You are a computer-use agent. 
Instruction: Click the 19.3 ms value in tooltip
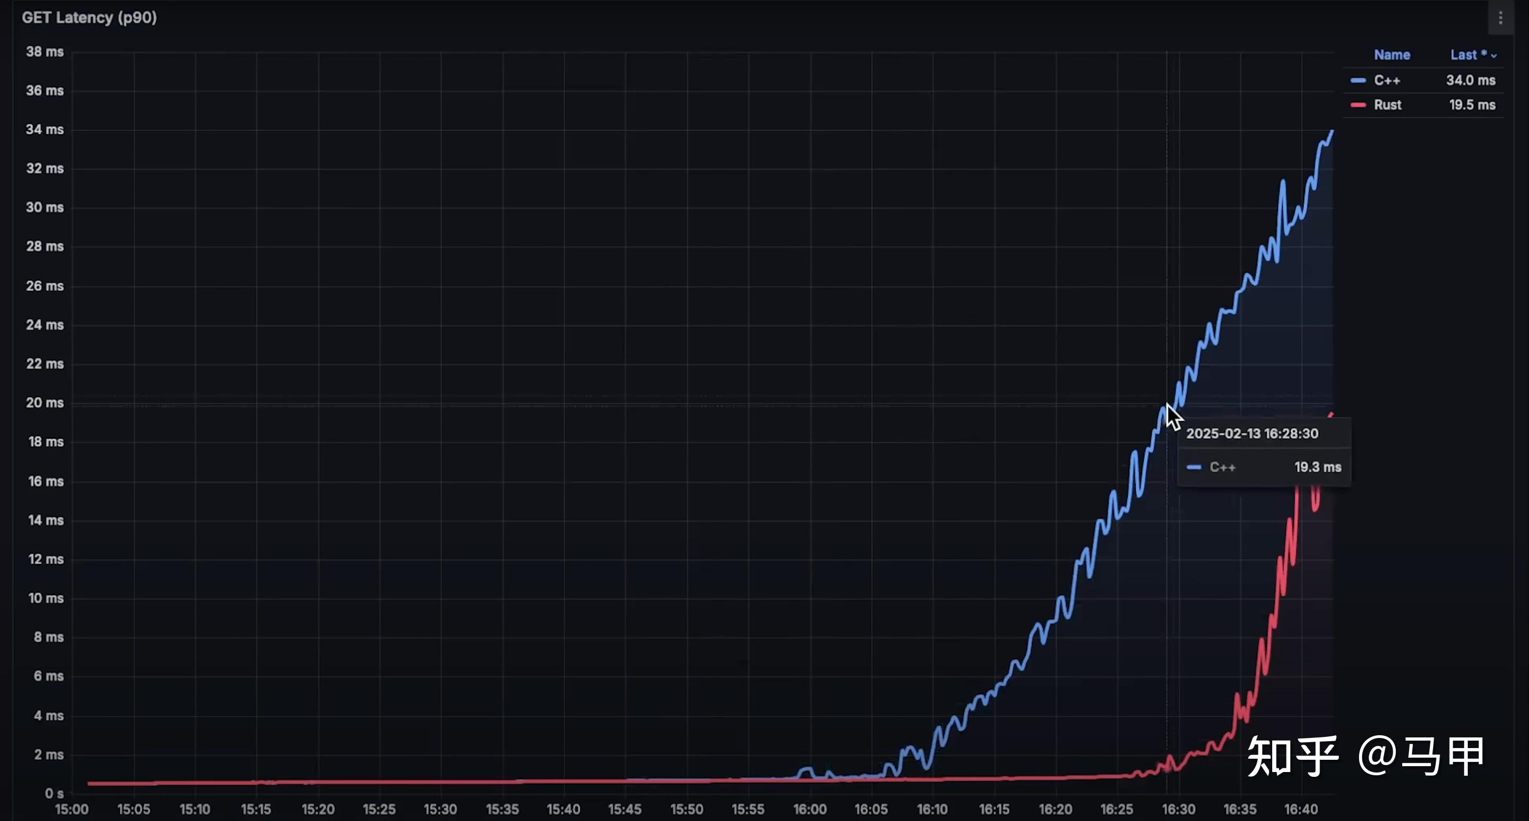click(x=1317, y=467)
